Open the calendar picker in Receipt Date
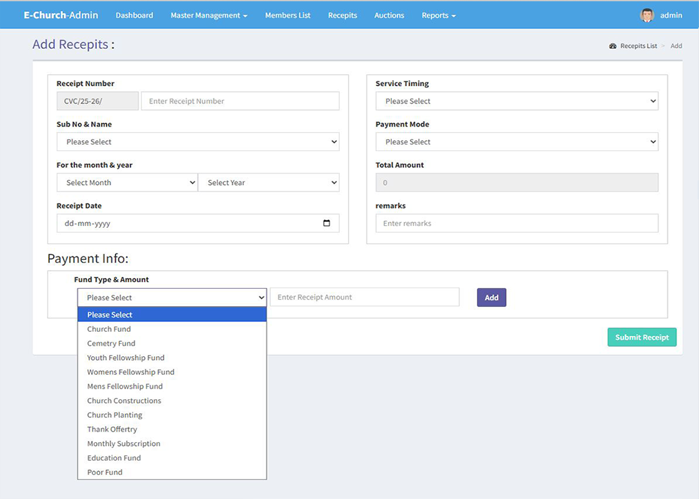This screenshot has height=499, width=699. click(x=326, y=223)
